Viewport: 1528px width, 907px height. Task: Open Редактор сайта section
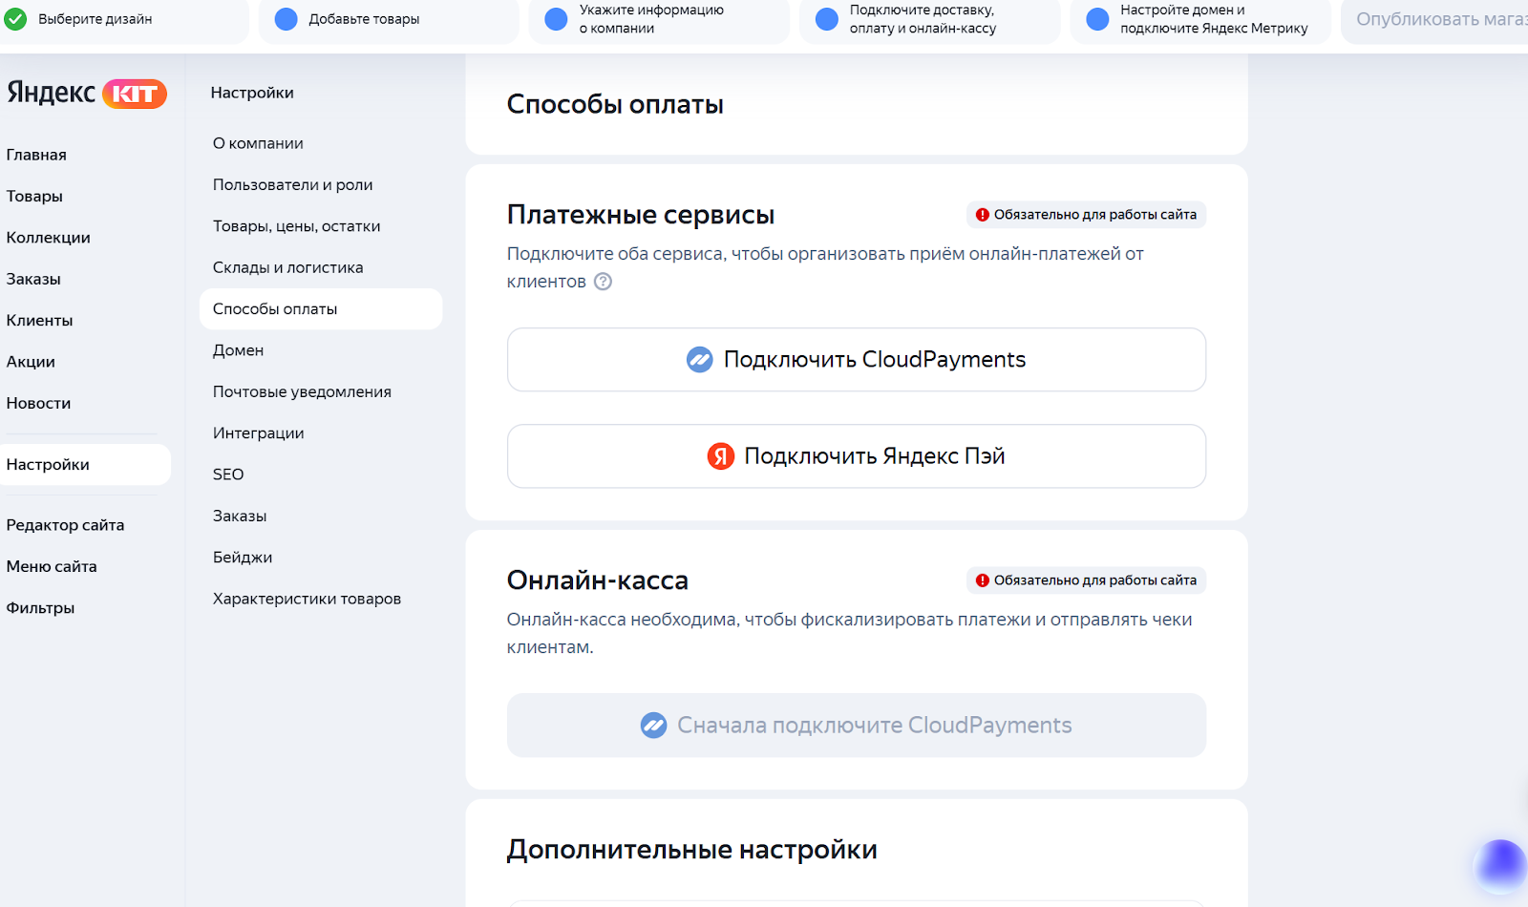pyautogui.click(x=65, y=525)
